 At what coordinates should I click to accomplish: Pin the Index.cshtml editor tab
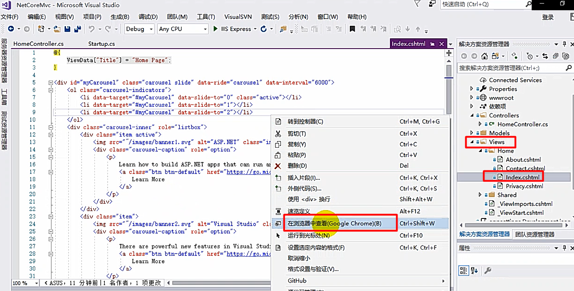pyautogui.click(x=432, y=44)
